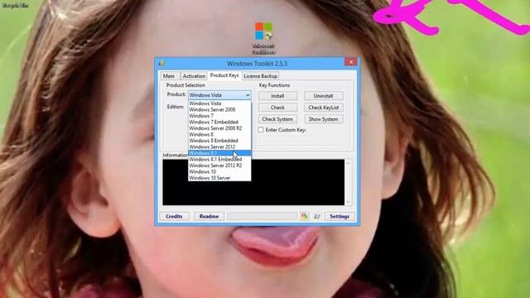
Task: Enable the Enter Custom Key checkbox
Action: click(261, 130)
